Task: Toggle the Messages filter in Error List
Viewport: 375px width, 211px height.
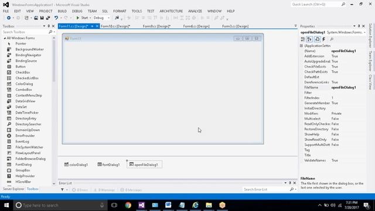Action: tap(131, 190)
